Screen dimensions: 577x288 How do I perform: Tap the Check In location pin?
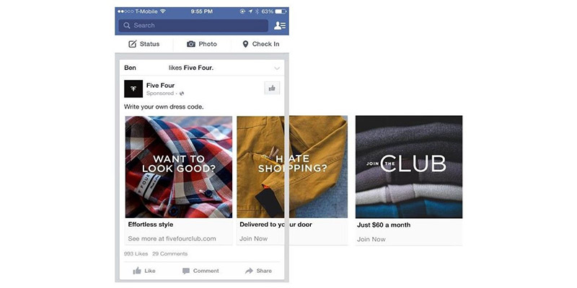245,44
